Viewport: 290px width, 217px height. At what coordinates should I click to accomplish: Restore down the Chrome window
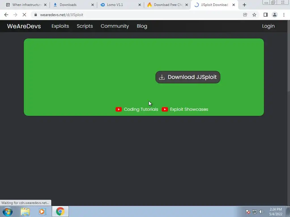[x=273, y=3]
